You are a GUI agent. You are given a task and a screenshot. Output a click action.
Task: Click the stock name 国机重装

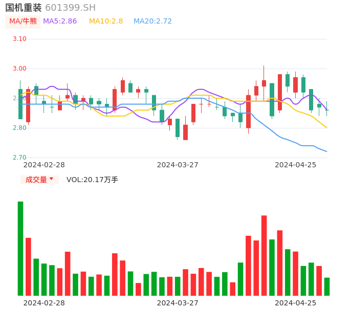pos(24,8)
